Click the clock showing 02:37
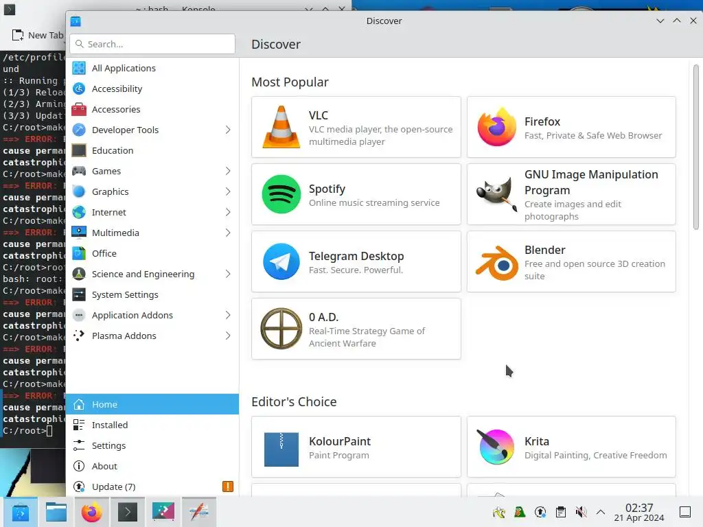The height and width of the screenshot is (527, 703). click(x=639, y=508)
